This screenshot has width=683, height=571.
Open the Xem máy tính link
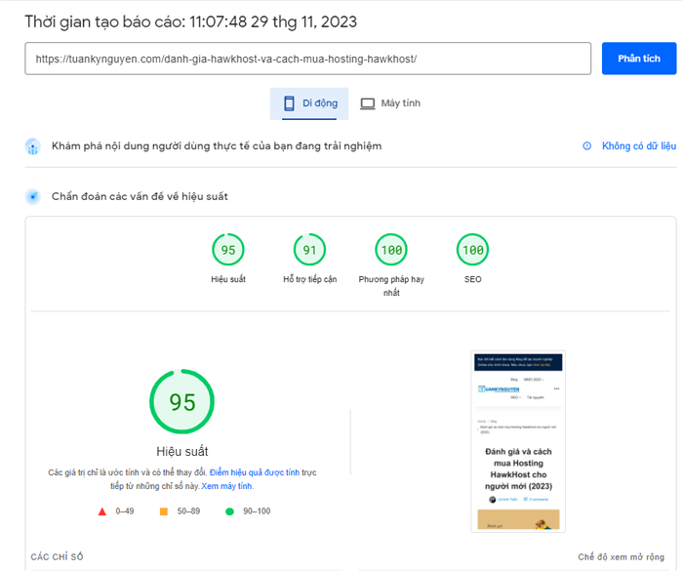[227, 486]
